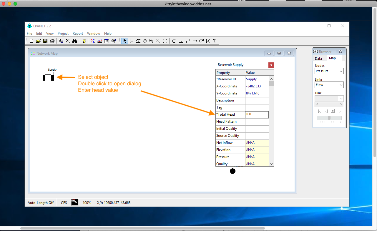Create a table with the table icon
377x231 pixels.
107,41
